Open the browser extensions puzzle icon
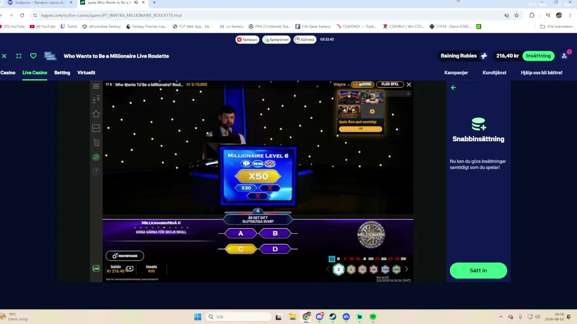 click(x=532, y=15)
